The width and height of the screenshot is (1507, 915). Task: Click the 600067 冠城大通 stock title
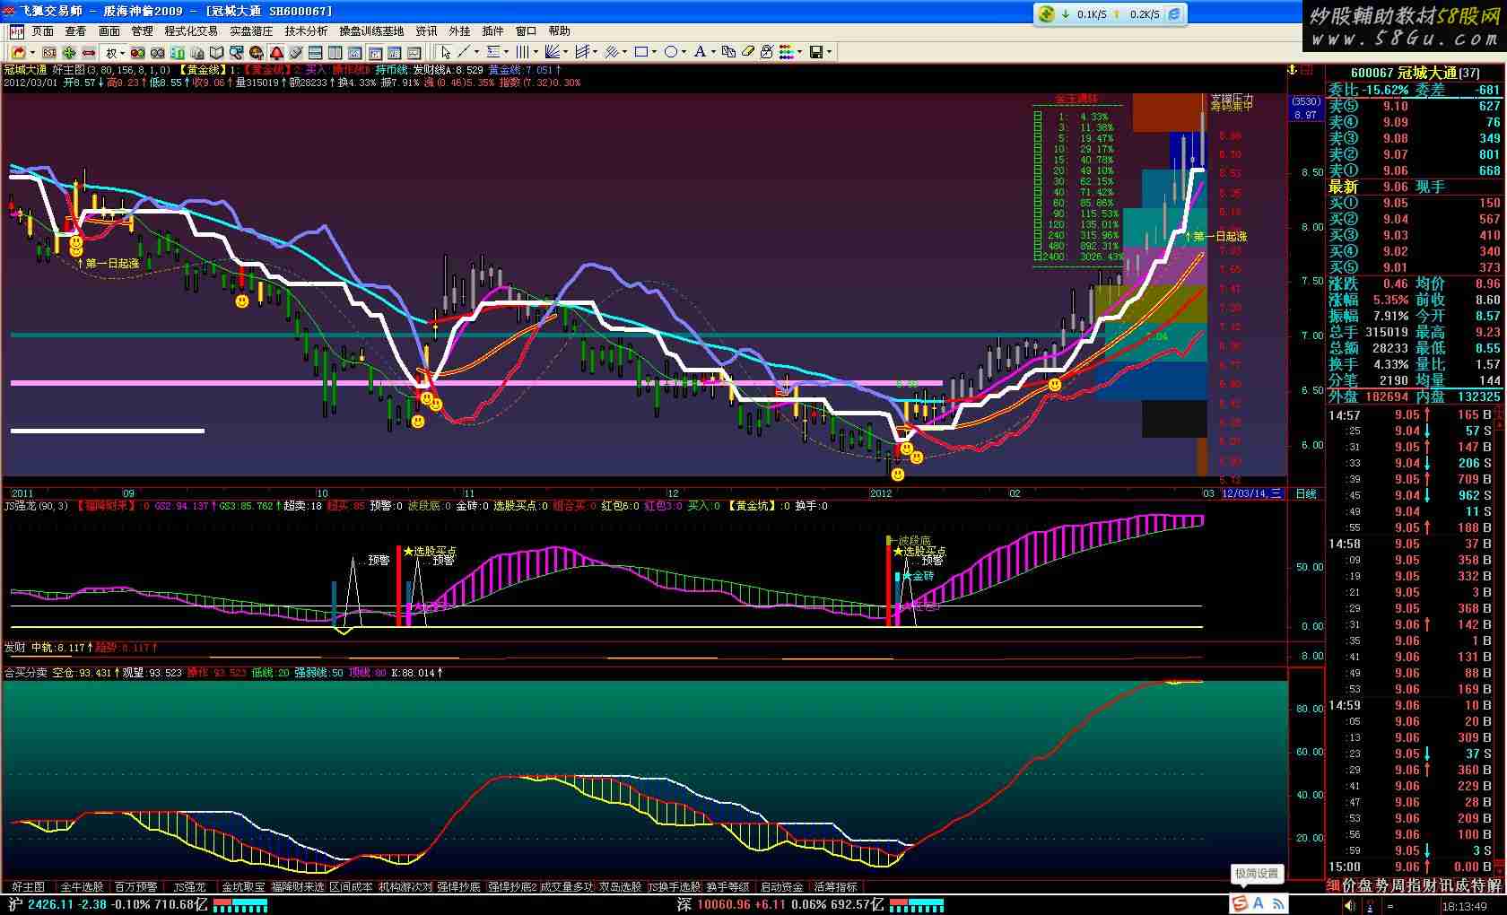point(1416,73)
